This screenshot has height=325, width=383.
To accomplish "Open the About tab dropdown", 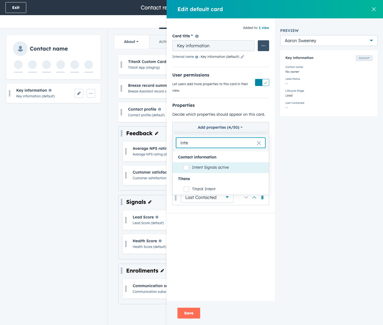I will [x=131, y=42].
